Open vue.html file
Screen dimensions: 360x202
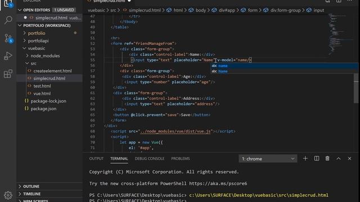(x=42, y=94)
